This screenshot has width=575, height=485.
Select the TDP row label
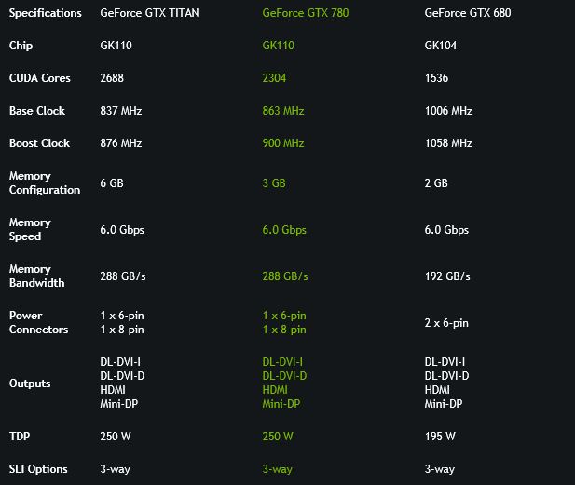point(20,437)
